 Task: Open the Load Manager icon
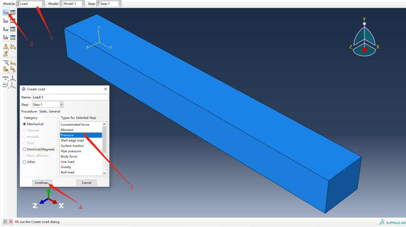13,12
